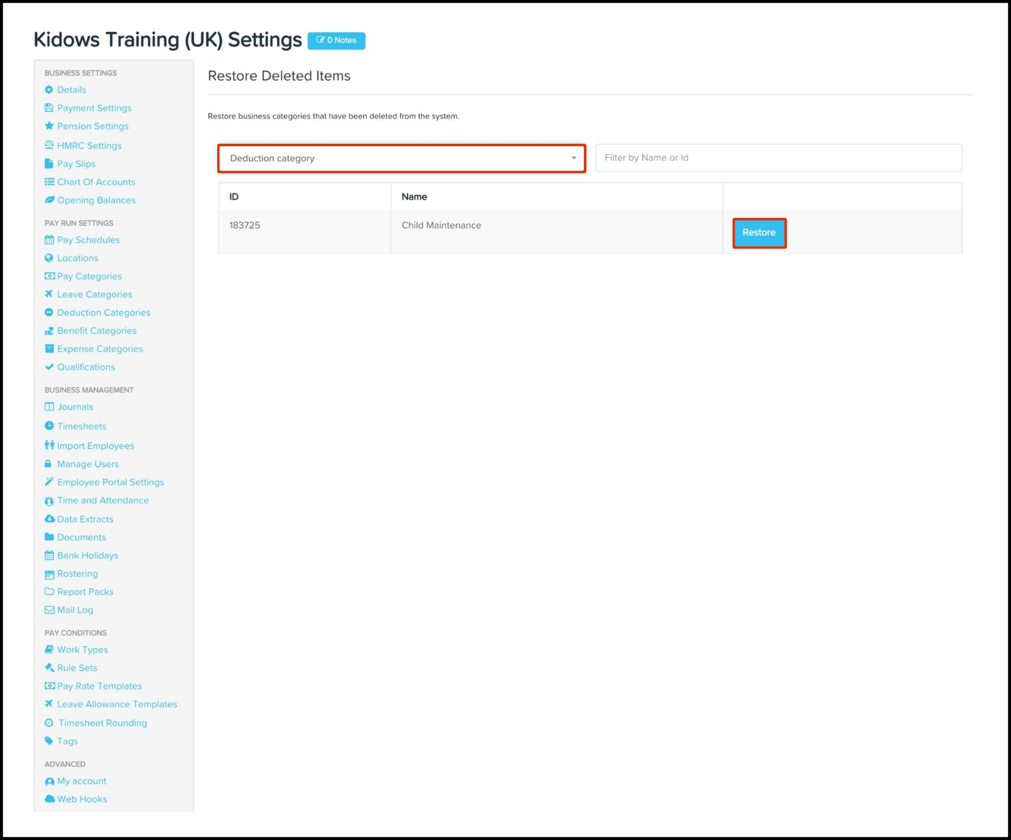
Task: Click the folder icon beside Documents
Action: [49, 537]
